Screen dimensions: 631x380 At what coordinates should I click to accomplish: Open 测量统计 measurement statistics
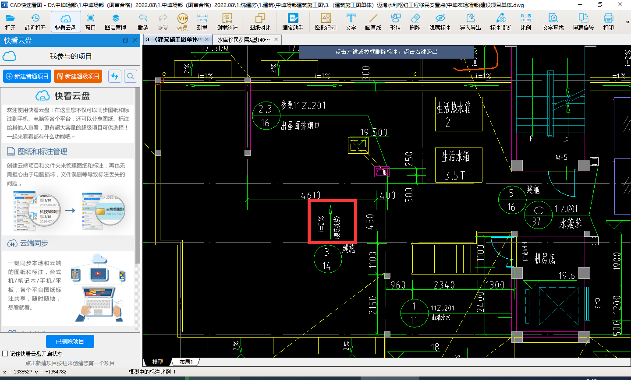click(227, 22)
